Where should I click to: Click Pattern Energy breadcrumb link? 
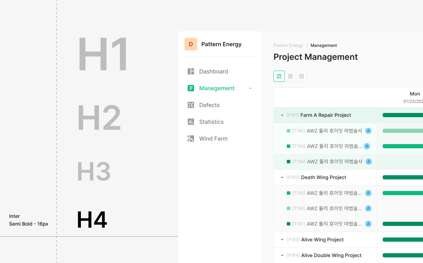coord(288,45)
